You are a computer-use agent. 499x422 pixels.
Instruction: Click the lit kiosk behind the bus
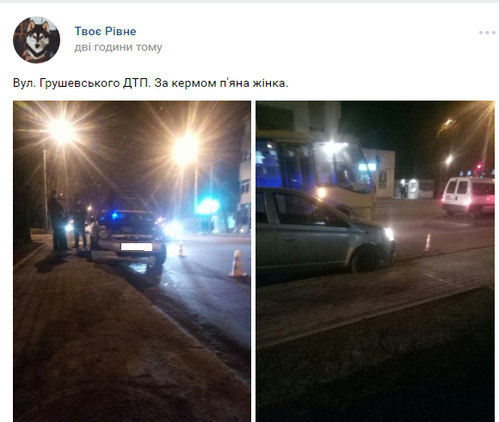(414, 189)
